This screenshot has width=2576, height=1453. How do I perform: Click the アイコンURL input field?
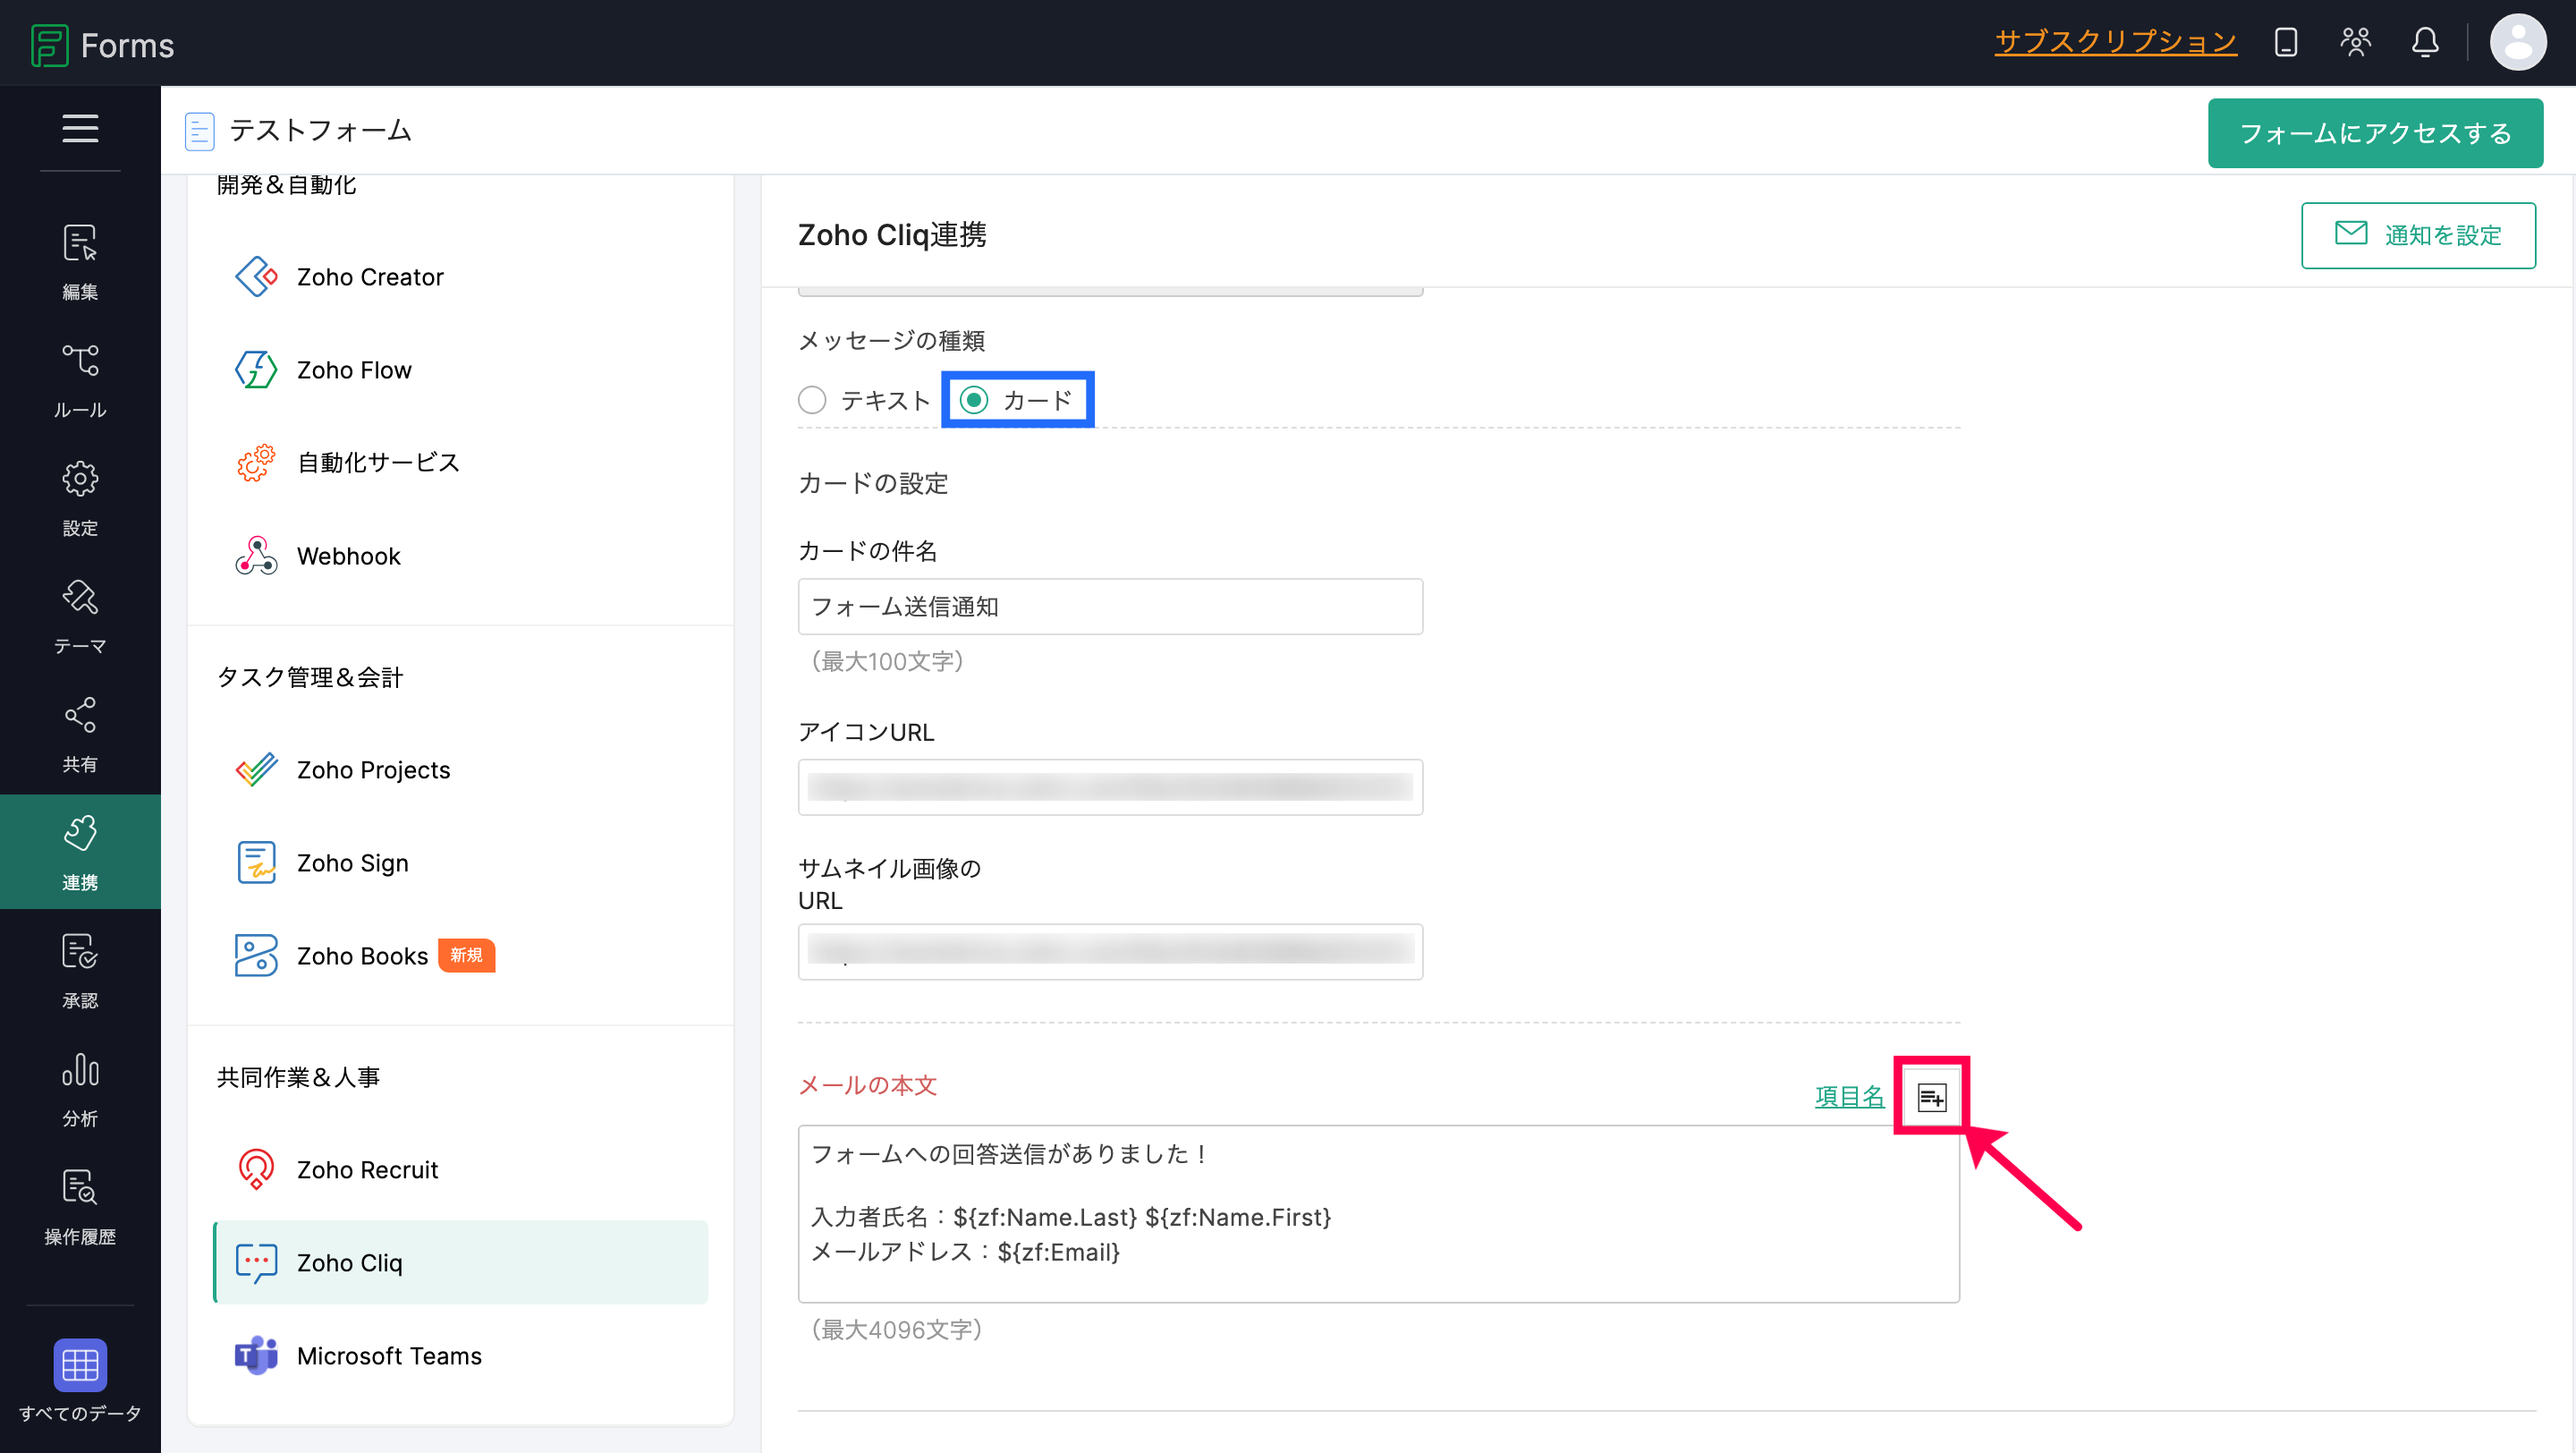pos(1110,787)
